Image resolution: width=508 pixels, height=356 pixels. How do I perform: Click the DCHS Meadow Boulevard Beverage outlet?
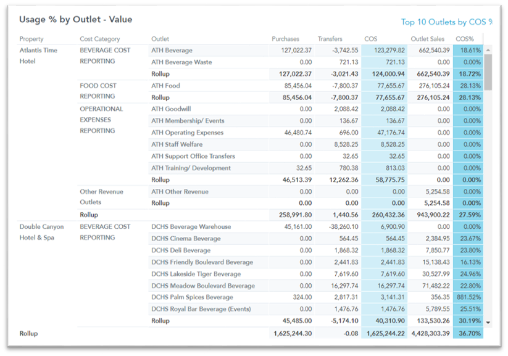point(203,286)
